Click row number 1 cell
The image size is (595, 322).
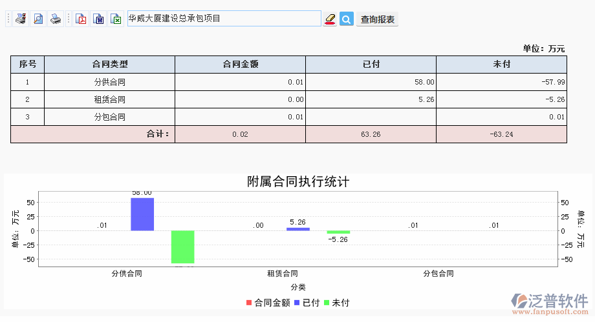coord(28,82)
